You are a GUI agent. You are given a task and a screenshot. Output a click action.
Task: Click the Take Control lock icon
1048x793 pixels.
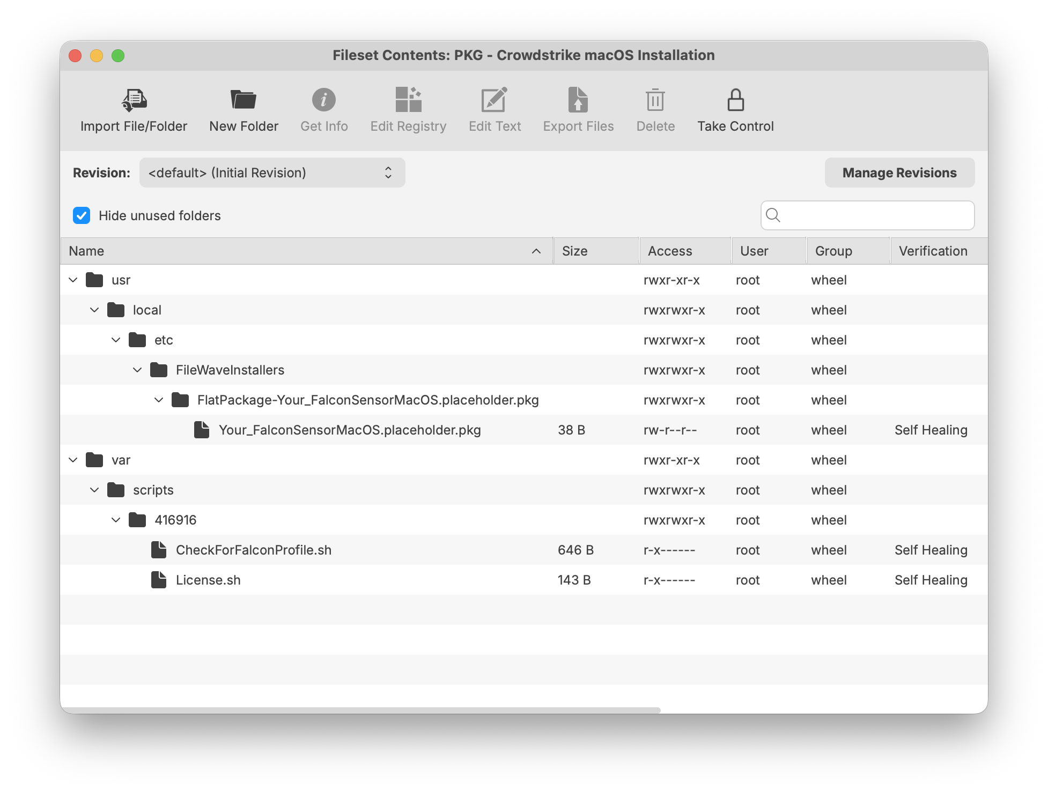click(735, 100)
